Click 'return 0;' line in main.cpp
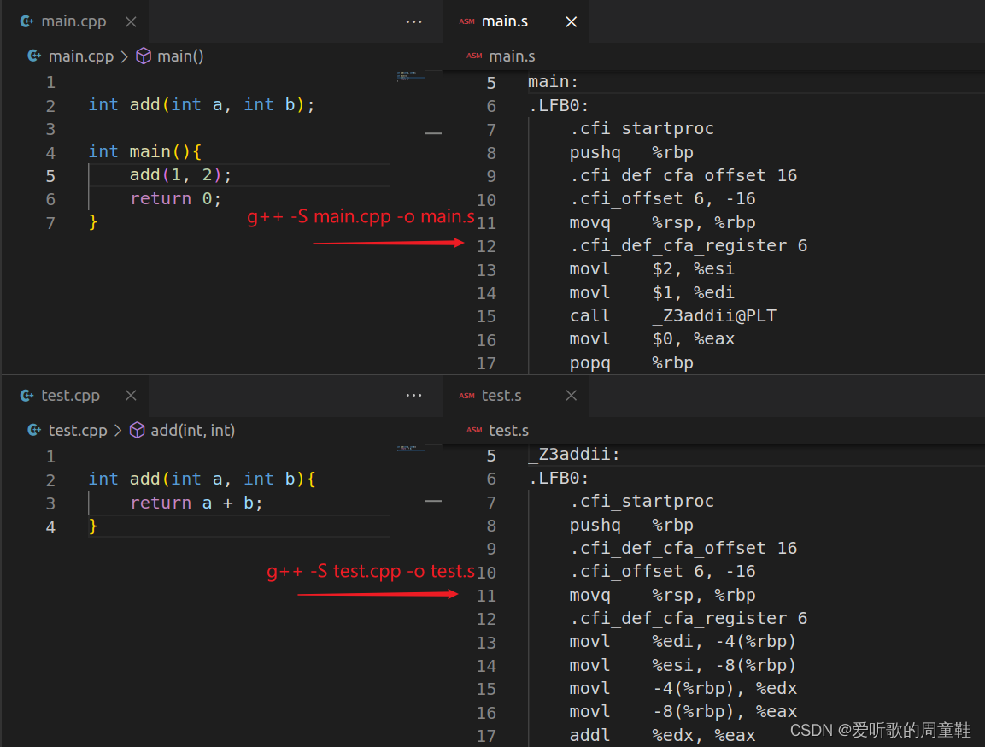Image resolution: width=985 pixels, height=747 pixels. click(x=175, y=198)
